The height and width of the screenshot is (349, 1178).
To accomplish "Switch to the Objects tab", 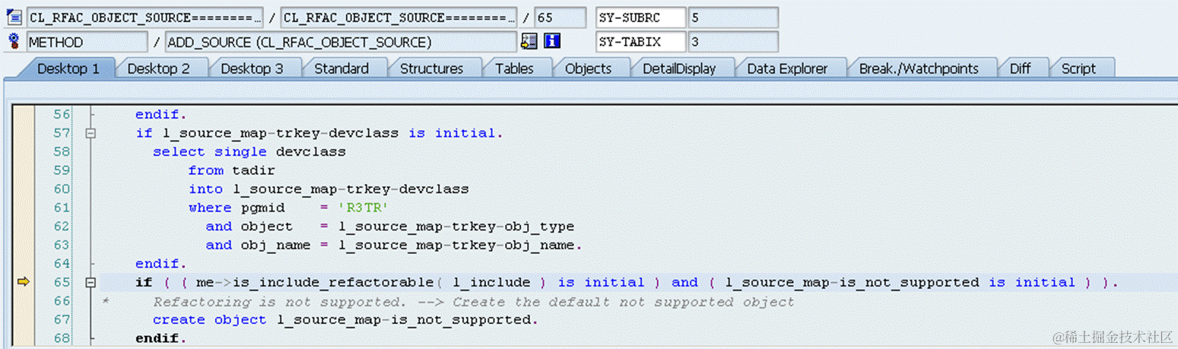I will click(x=588, y=68).
